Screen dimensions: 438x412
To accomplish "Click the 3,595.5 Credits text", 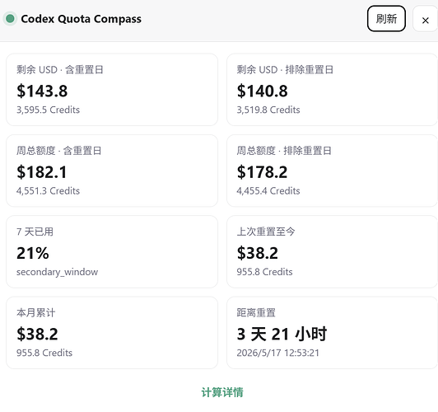I will (48, 110).
